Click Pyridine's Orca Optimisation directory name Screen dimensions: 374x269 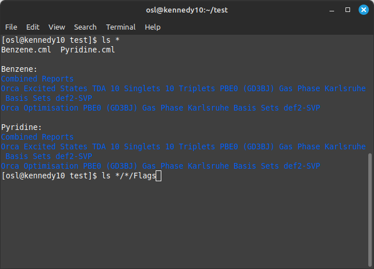coord(161,166)
